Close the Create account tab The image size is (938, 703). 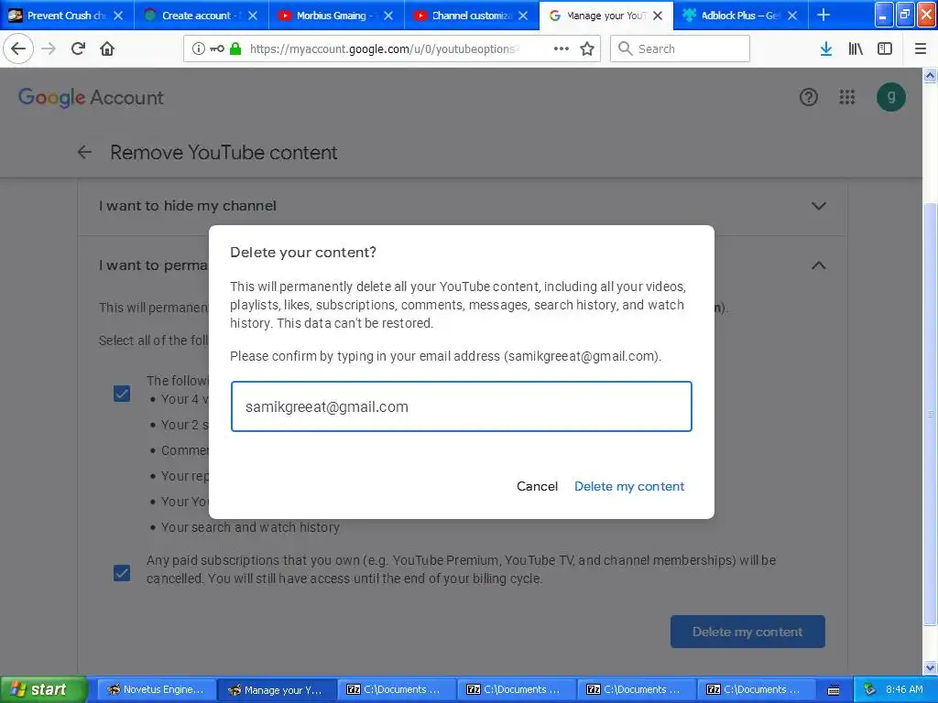tap(253, 16)
